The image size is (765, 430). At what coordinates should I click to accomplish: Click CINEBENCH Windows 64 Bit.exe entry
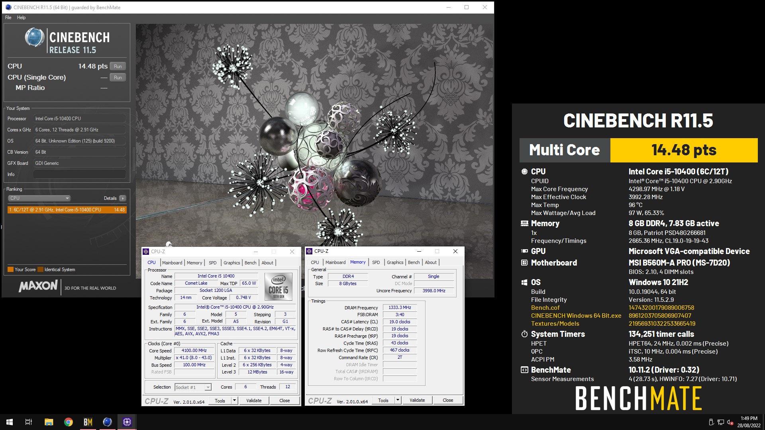tap(576, 316)
